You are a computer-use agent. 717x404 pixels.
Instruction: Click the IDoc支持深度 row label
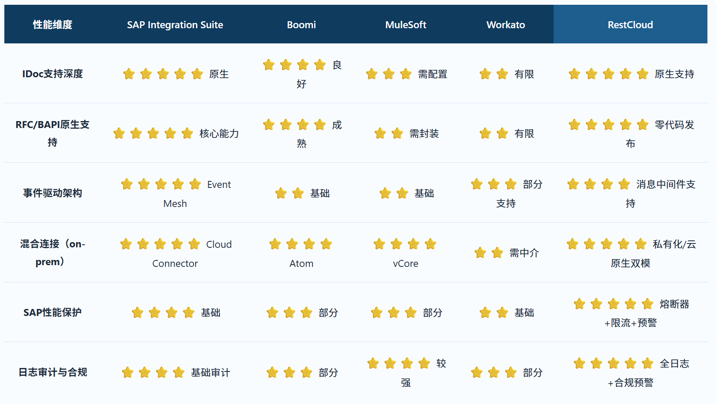[53, 74]
